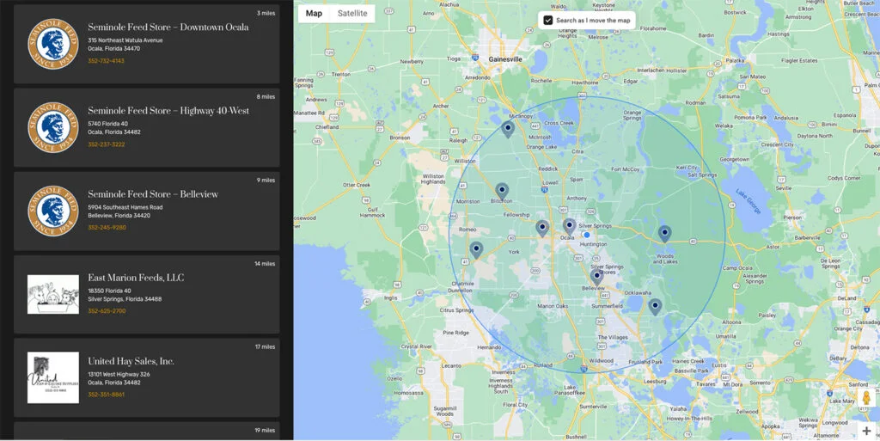Click Seminole Feed logo for Downtown Ocala

coord(53,44)
